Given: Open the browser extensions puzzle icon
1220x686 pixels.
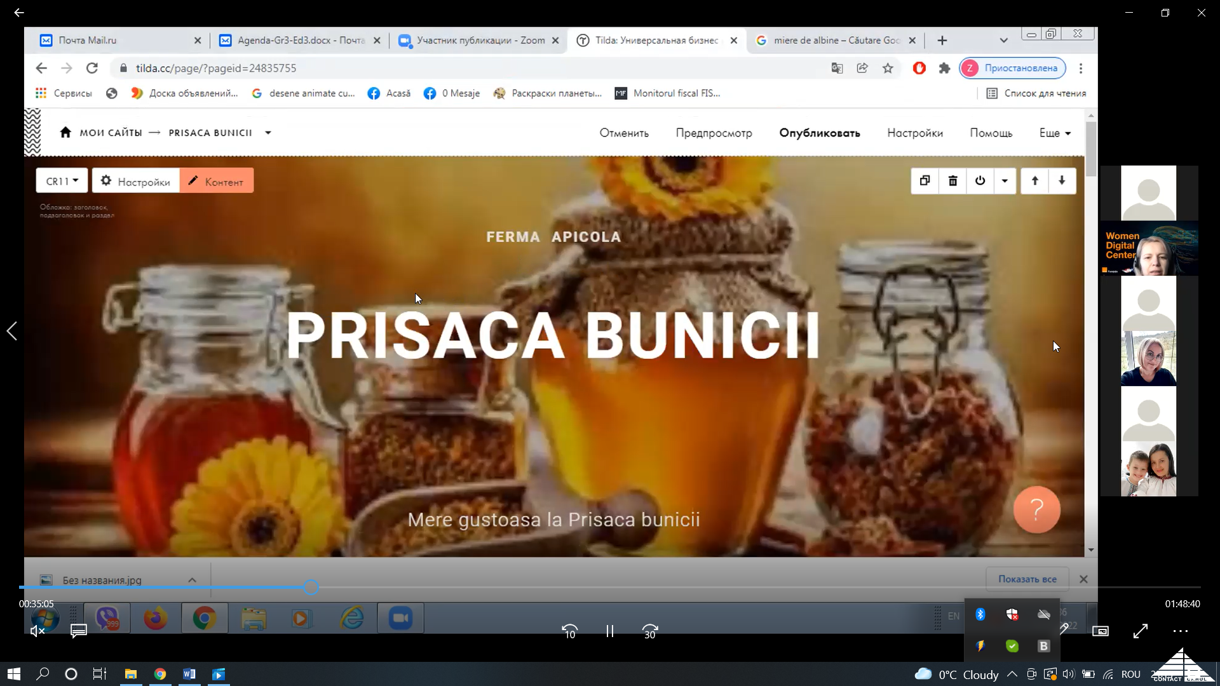Looking at the screenshot, I should [x=944, y=68].
